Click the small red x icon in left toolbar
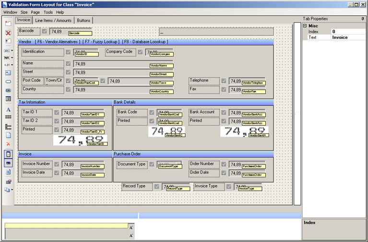 pyautogui.click(x=8, y=144)
